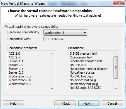Close the wizard window with X

119,3
